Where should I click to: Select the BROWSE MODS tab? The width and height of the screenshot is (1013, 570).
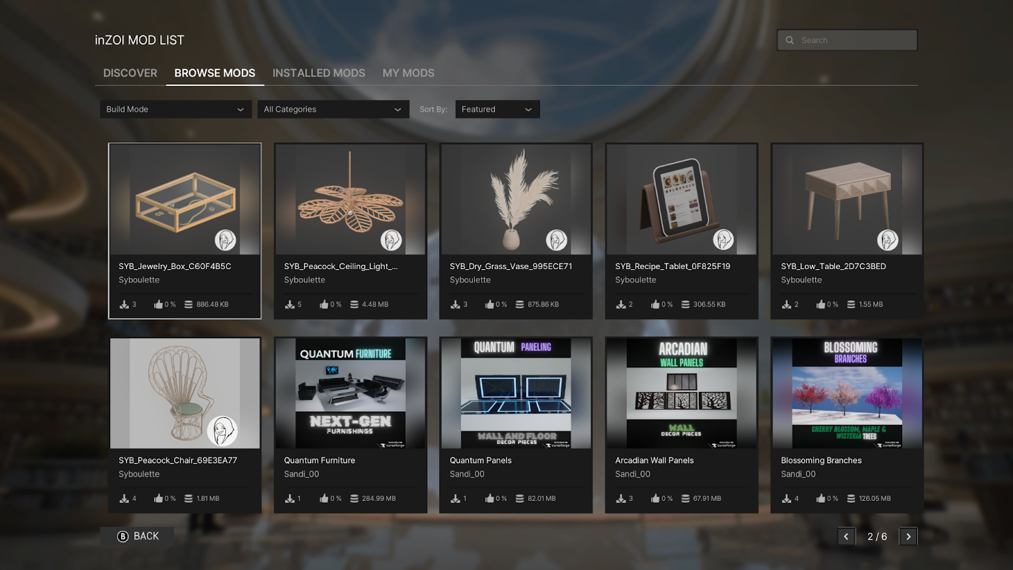pyautogui.click(x=215, y=73)
